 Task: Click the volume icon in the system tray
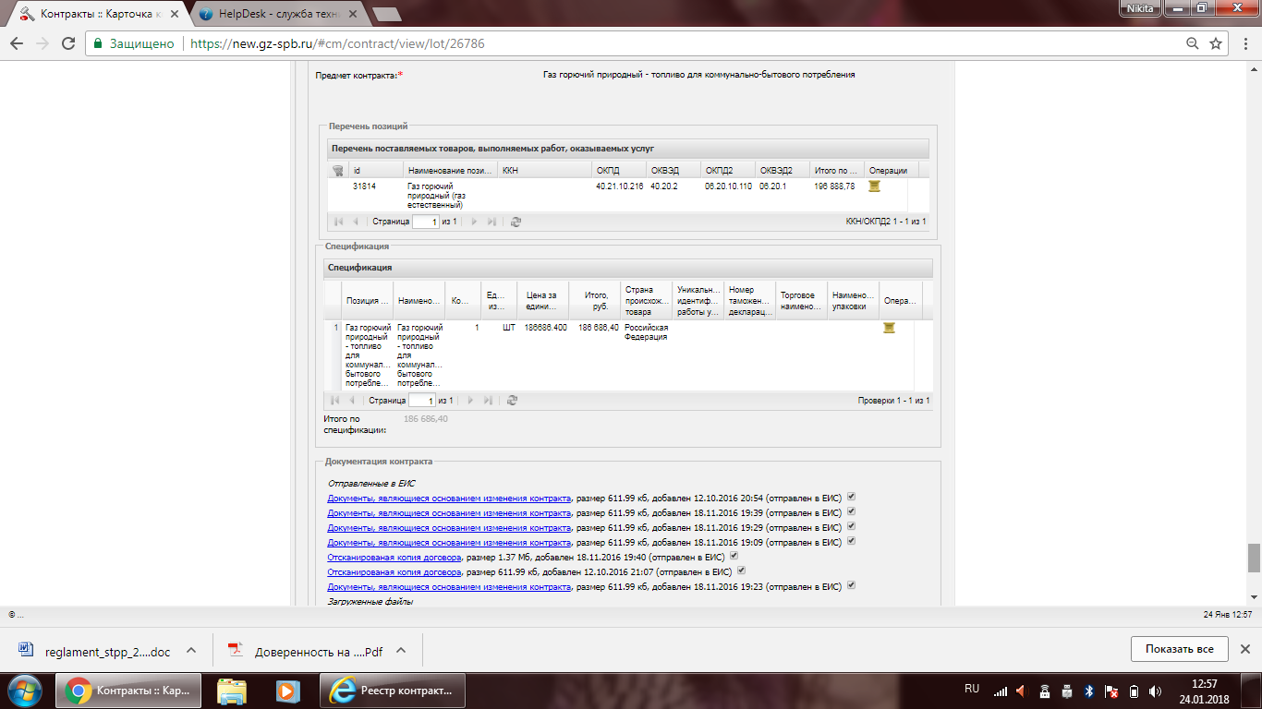(1156, 691)
